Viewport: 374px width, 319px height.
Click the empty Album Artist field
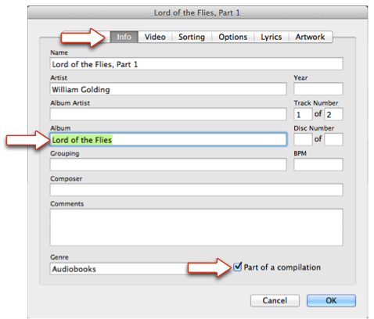168,114
